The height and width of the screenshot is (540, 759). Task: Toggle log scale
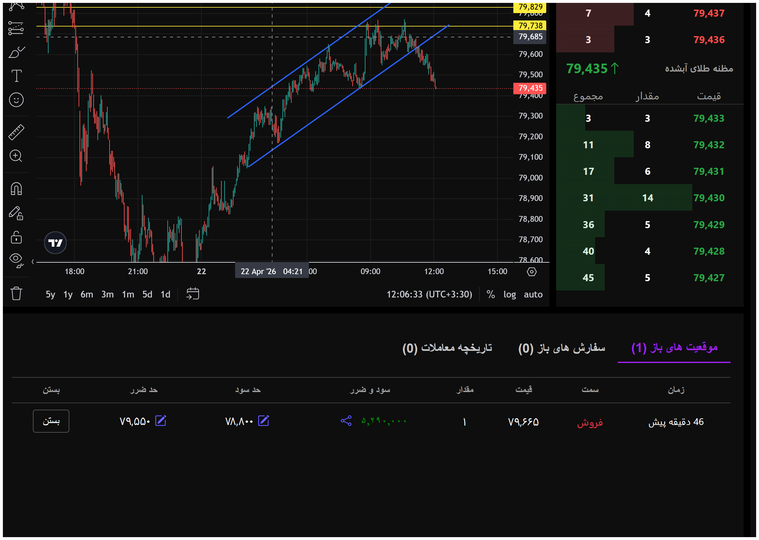pos(510,295)
